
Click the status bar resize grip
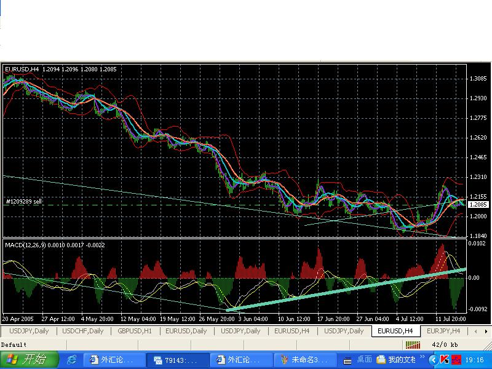point(488,346)
